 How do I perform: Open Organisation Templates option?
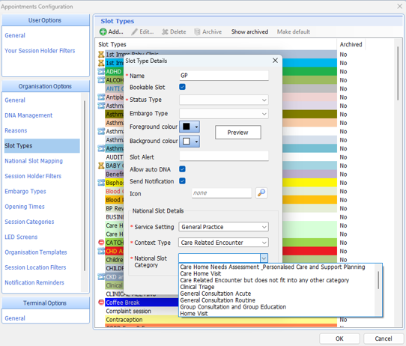[36, 252]
